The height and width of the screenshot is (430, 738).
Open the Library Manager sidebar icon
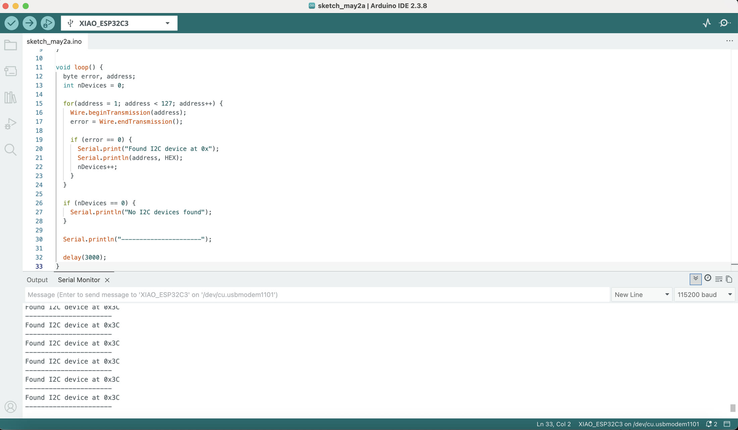pos(11,97)
